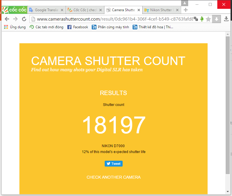This screenshot has width=232, height=196.
Task: Reload the current page
Action: [x=24, y=19]
